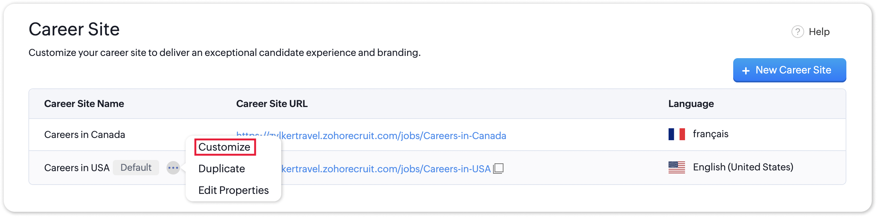Open the Careers-in-Canada site URL link

point(392,136)
